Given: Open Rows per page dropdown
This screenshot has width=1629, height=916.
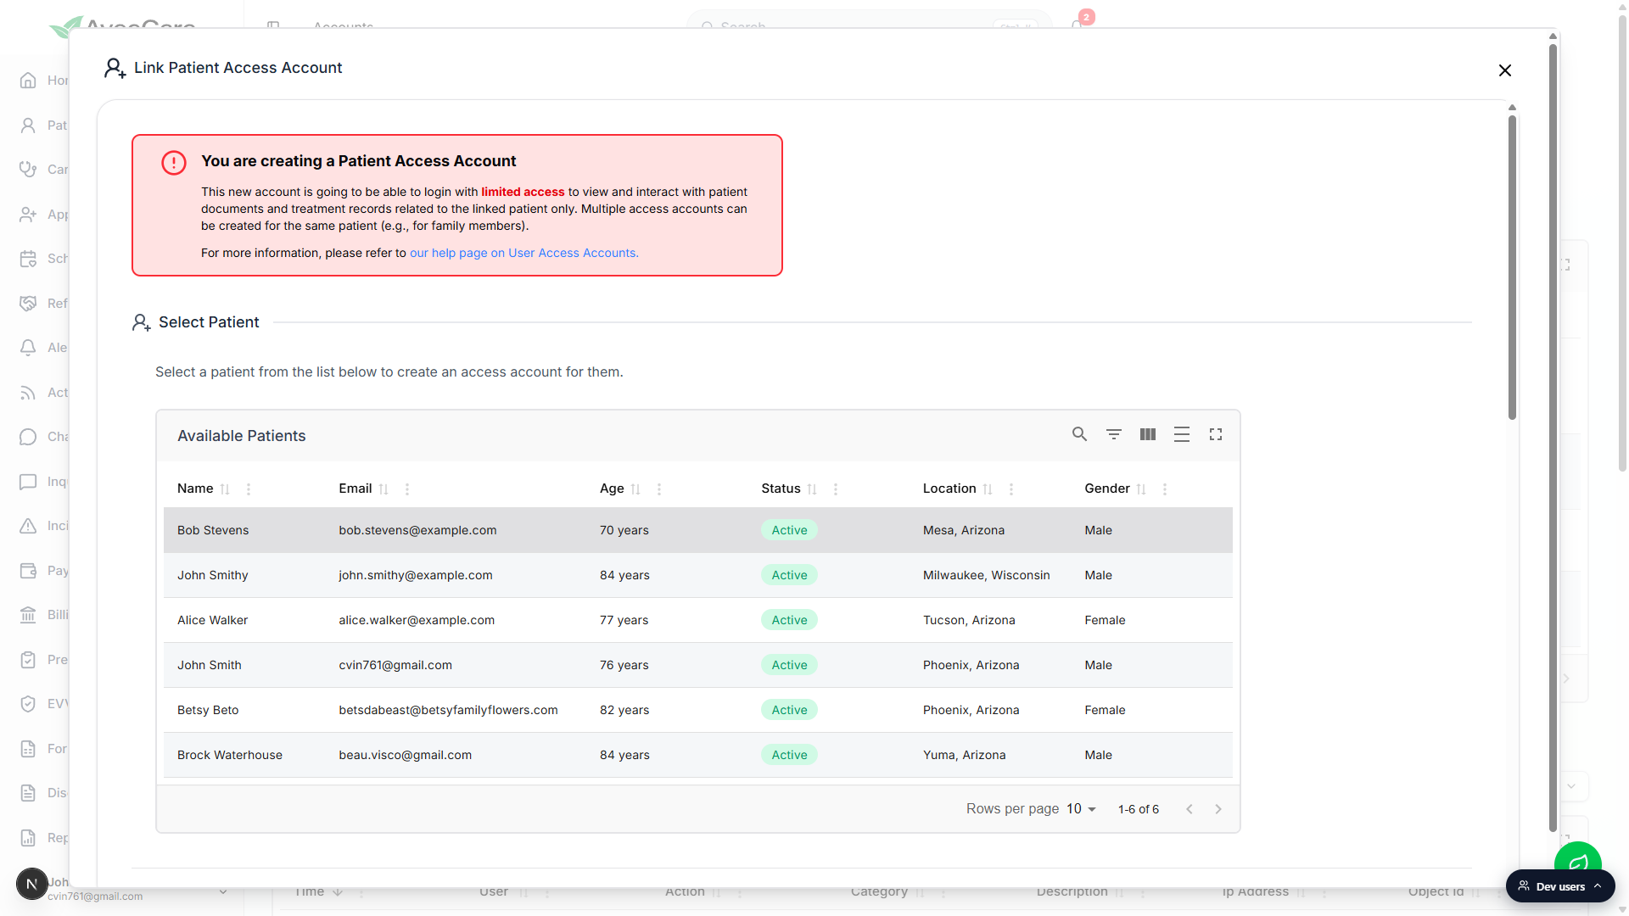Looking at the screenshot, I should point(1081,809).
